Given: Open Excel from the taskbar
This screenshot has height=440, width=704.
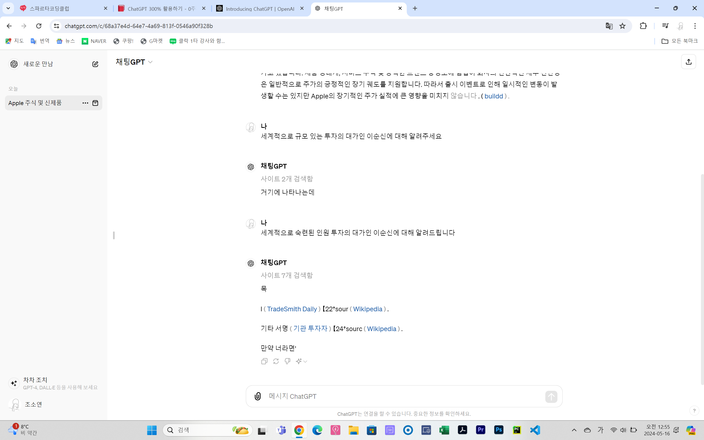Looking at the screenshot, I should click(x=444, y=430).
